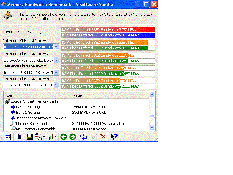
Task: Close the Memory Bandwidth Benchmark window
Action: tap(154, 4)
